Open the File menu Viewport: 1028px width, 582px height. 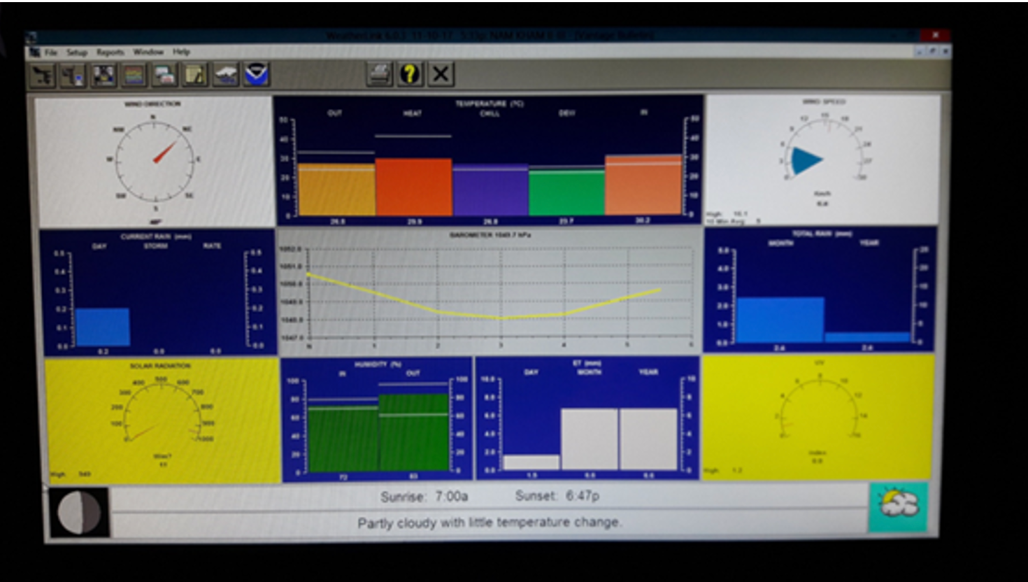51,52
